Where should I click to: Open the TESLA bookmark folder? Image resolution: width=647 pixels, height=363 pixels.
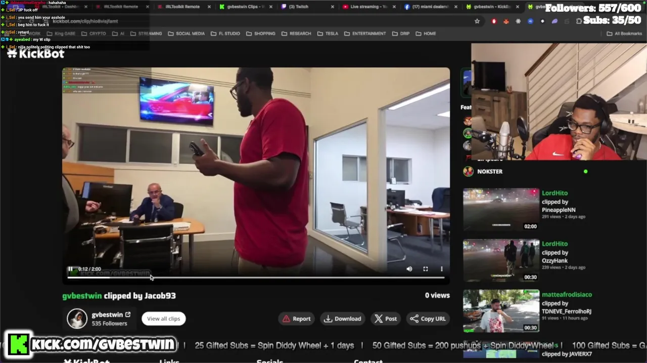click(328, 33)
